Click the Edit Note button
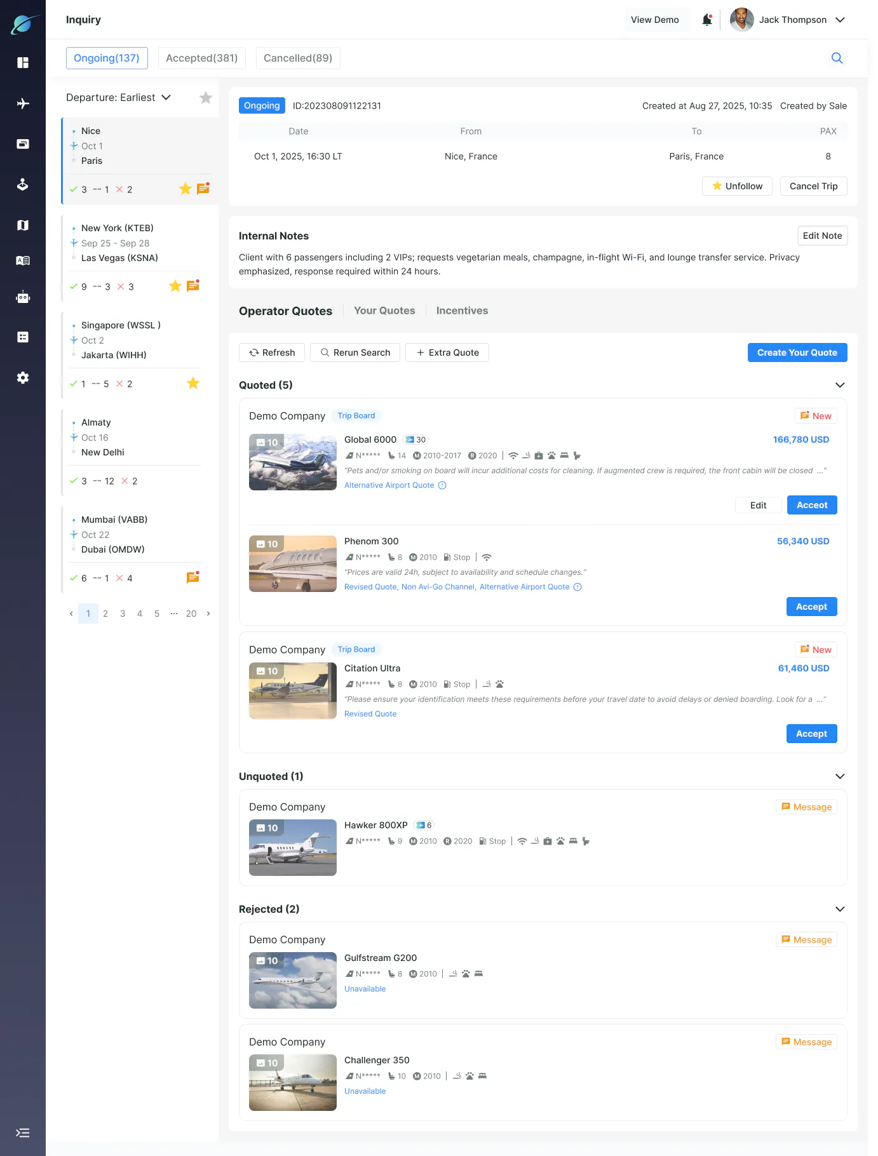Screen dimensions: 878x1156 click(x=822, y=236)
